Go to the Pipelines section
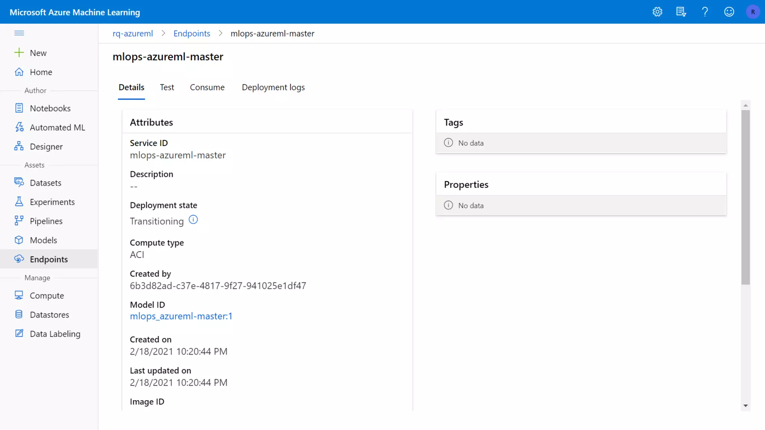Screen dimensions: 765x430 coord(46,221)
